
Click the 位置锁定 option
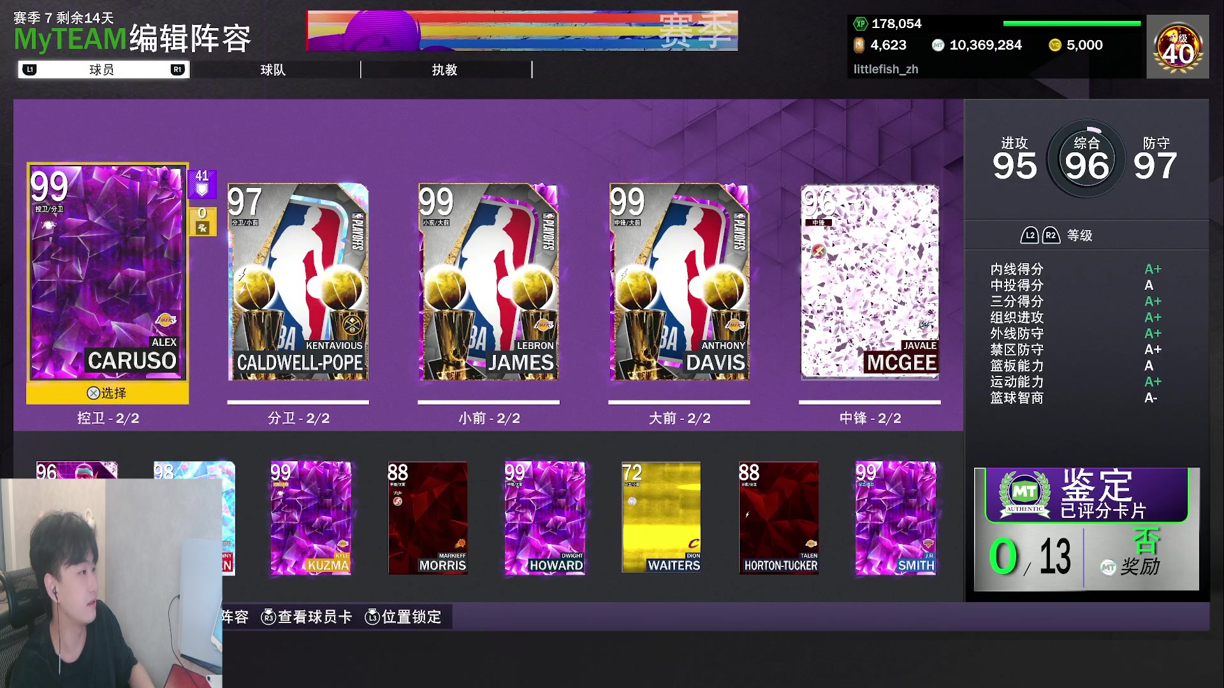click(x=404, y=617)
